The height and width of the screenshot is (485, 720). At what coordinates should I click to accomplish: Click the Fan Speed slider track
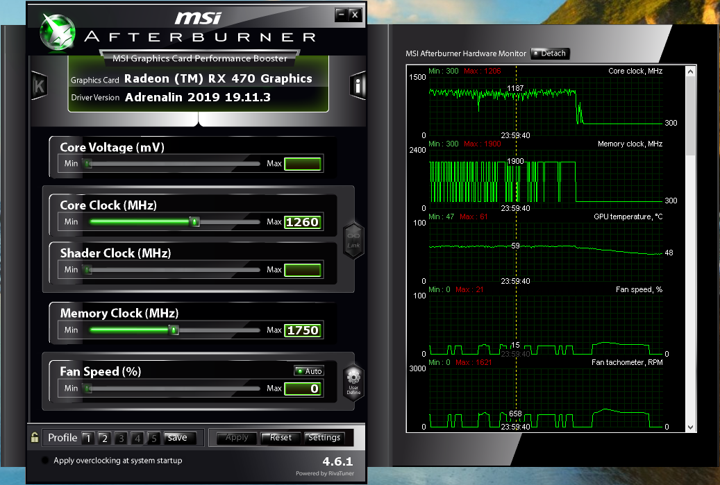coord(171,389)
